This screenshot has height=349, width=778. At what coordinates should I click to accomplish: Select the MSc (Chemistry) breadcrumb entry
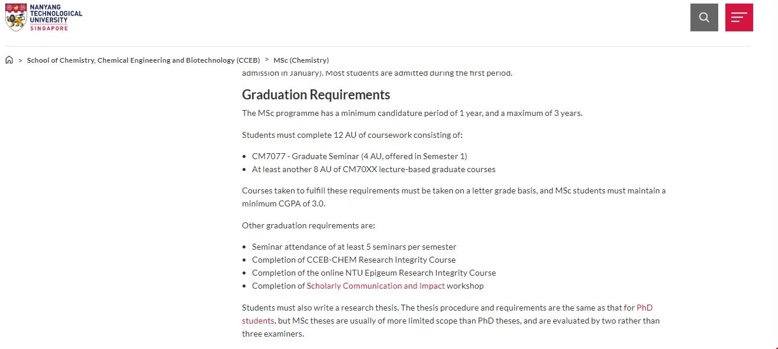pos(301,60)
